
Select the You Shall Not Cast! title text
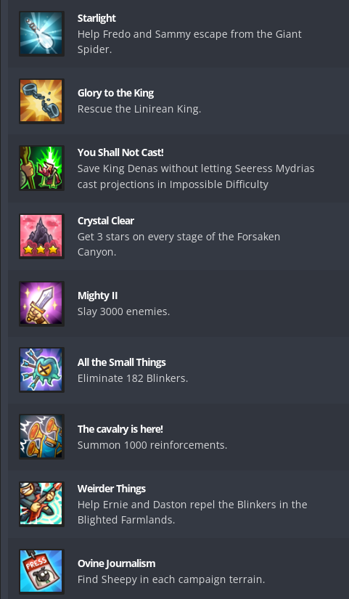pyautogui.click(x=120, y=152)
